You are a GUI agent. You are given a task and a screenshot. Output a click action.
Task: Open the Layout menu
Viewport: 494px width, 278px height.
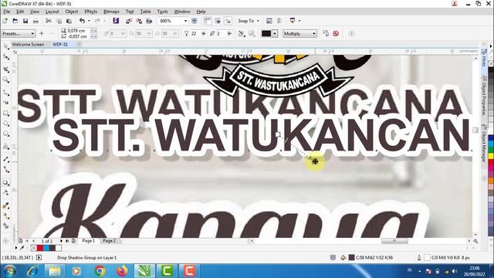(x=52, y=12)
